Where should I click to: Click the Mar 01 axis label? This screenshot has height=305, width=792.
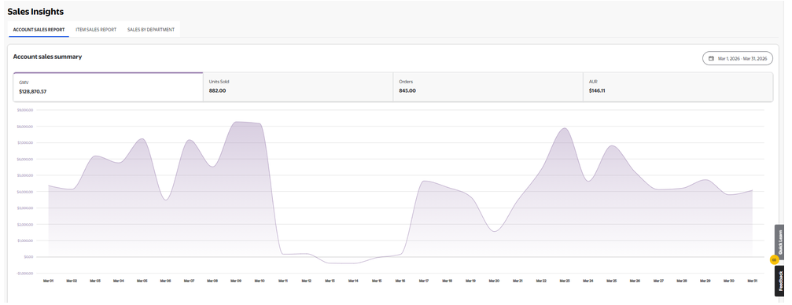pos(49,281)
